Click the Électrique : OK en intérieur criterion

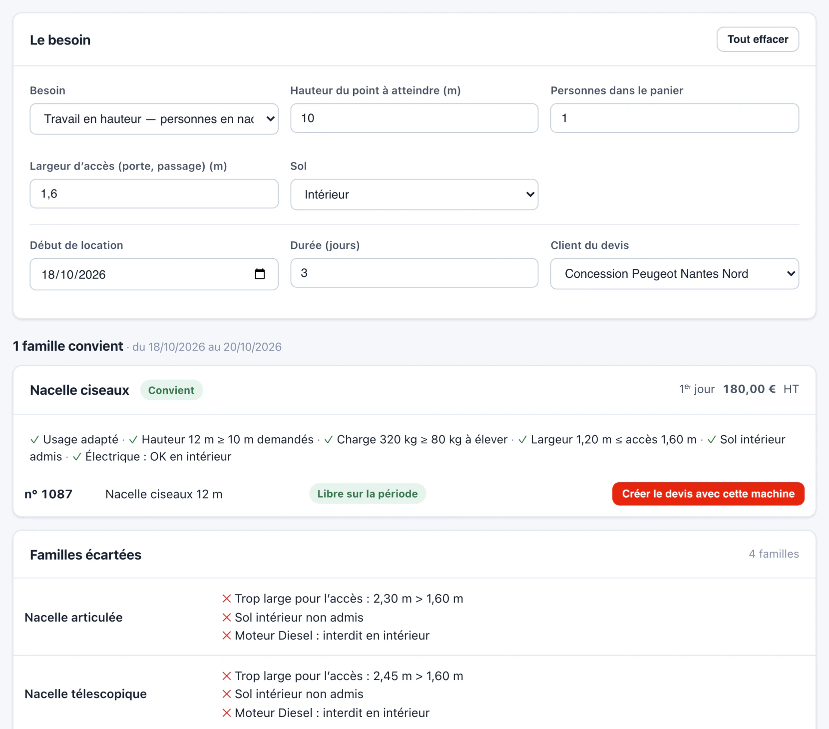(152, 457)
